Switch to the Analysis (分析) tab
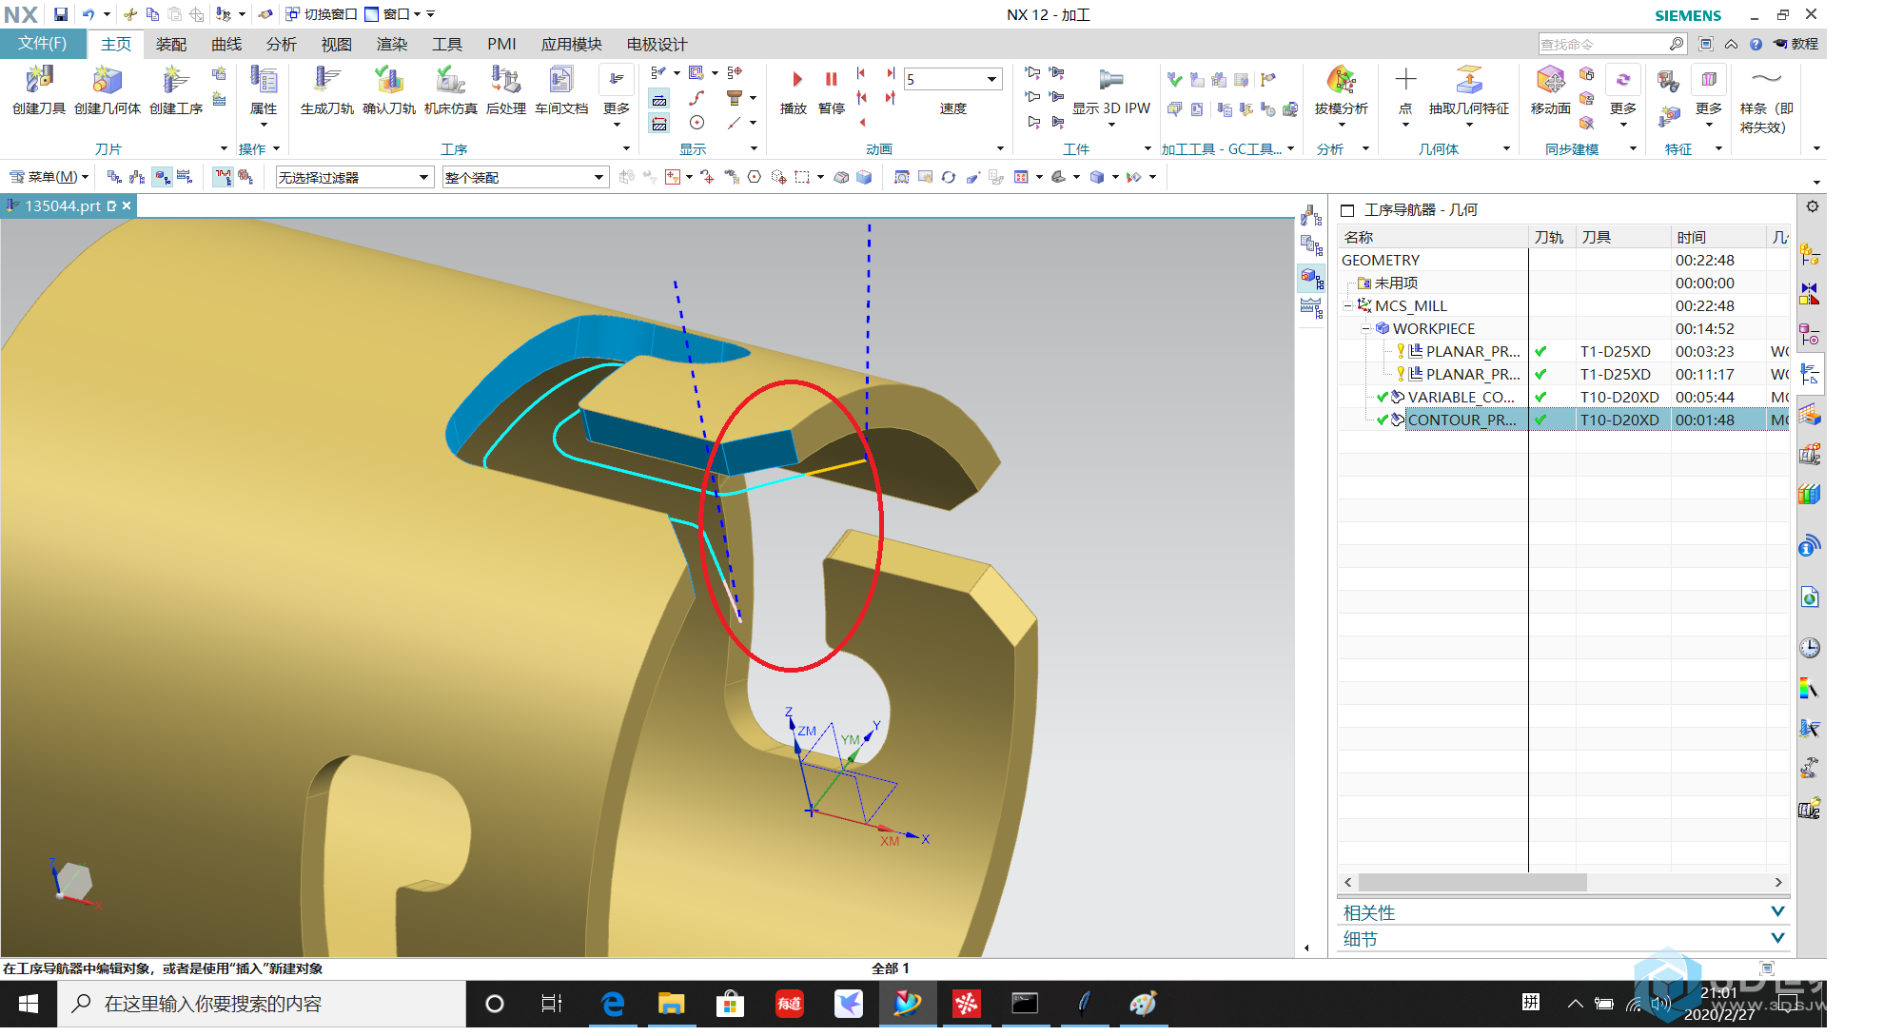1903x1036 pixels. [281, 44]
